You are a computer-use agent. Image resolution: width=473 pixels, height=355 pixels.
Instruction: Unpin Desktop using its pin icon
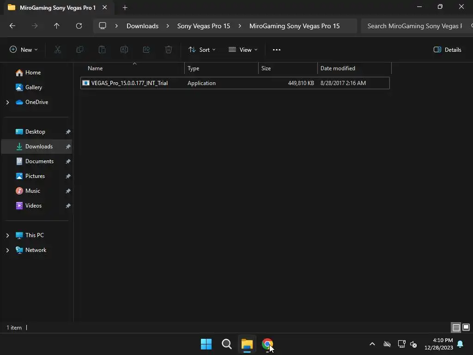tap(68, 132)
